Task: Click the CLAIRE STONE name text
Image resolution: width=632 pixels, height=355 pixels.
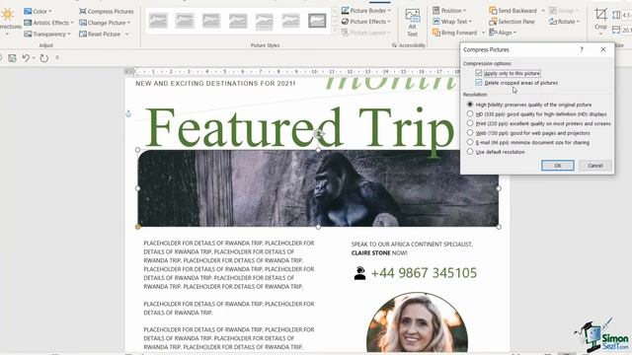Action: (x=370, y=252)
